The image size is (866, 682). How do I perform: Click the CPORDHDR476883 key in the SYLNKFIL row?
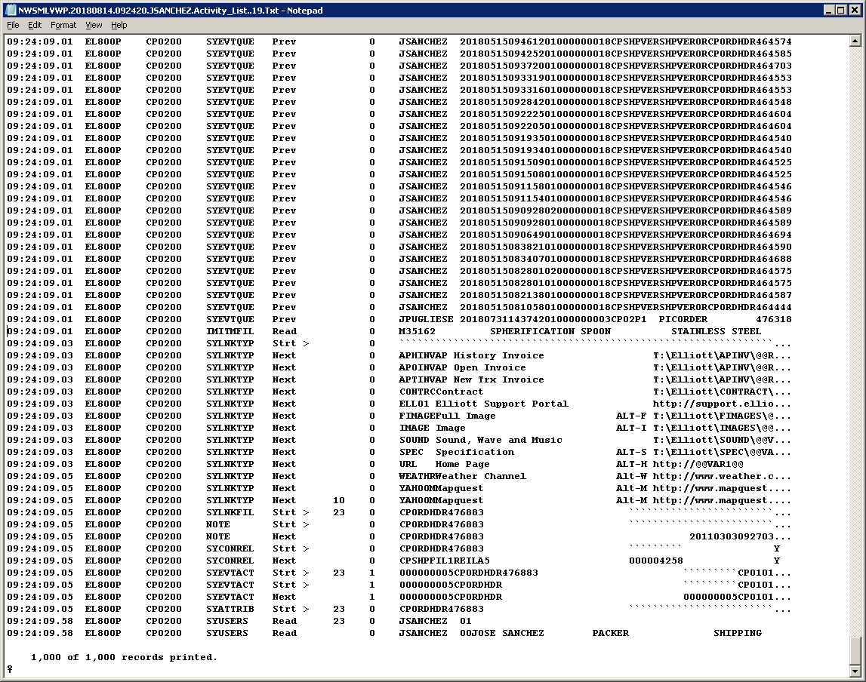pos(441,512)
